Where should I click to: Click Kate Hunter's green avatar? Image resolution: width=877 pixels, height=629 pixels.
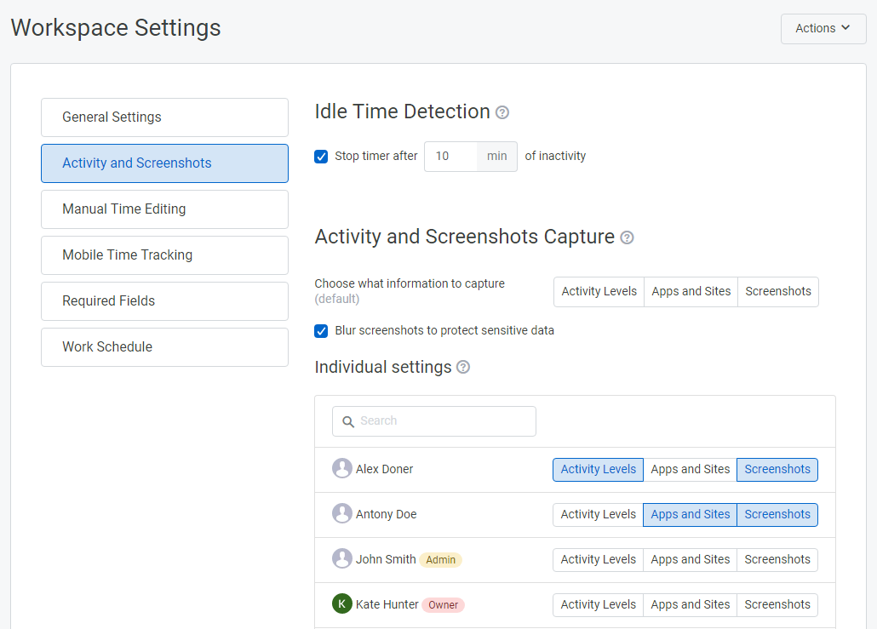(x=341, y=604)
